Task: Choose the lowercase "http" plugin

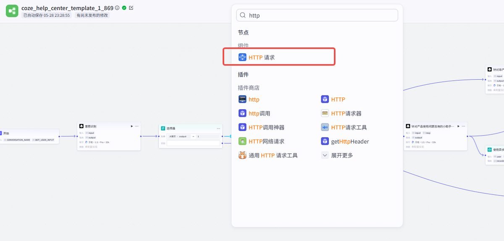Action: 254,100
